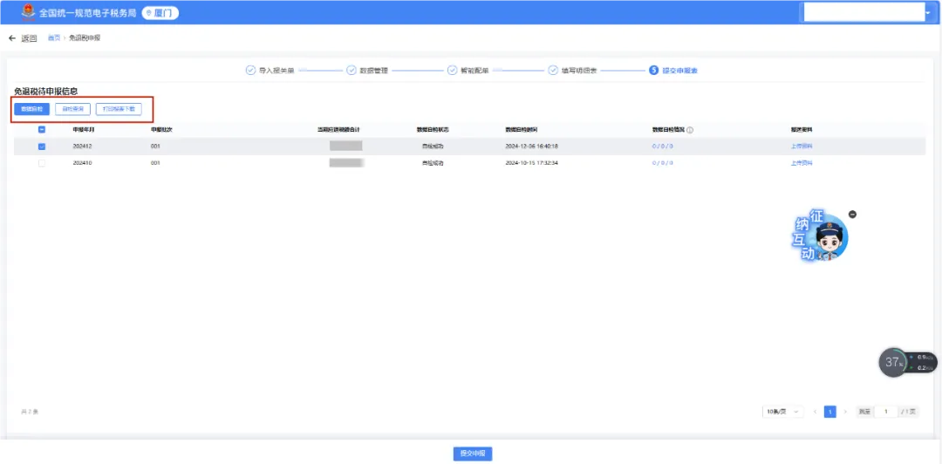Open the 10条/页 page size dropdown
This screenshot has width=942, height=464.
pos(782,412)
